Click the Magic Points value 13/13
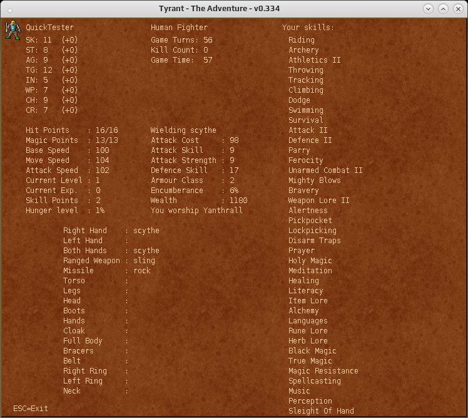Viewport: 468px width, 418px height. pyautogui.click(x=106, y=140)
